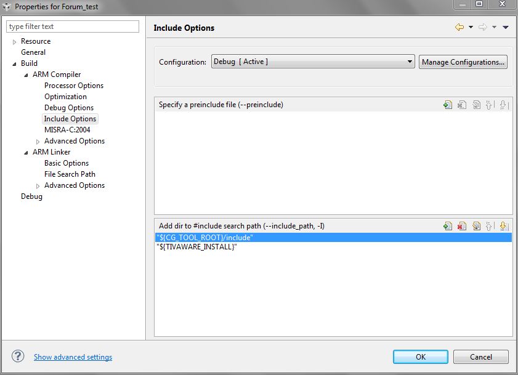The height and width of the screenshot is (375, 518).
Task: Select General in the properties tree
Action: 33,52
